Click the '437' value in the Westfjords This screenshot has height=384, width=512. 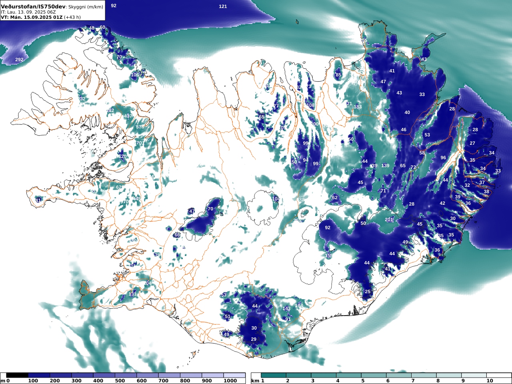point(128,116)
